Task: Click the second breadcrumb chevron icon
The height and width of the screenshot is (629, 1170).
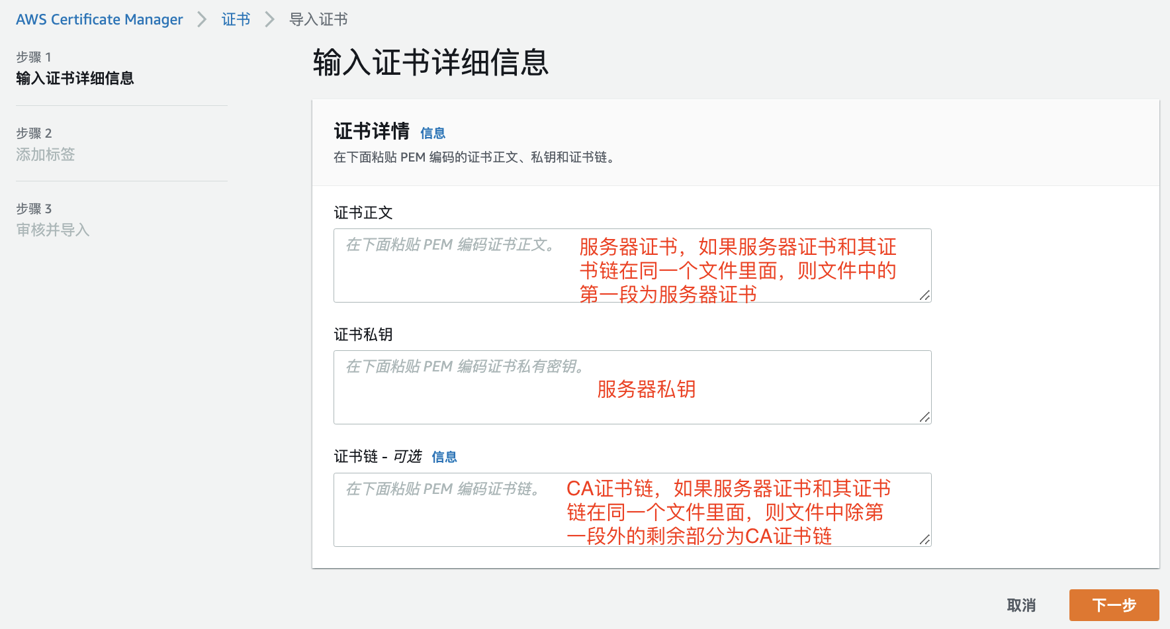Action: [269, 19]
